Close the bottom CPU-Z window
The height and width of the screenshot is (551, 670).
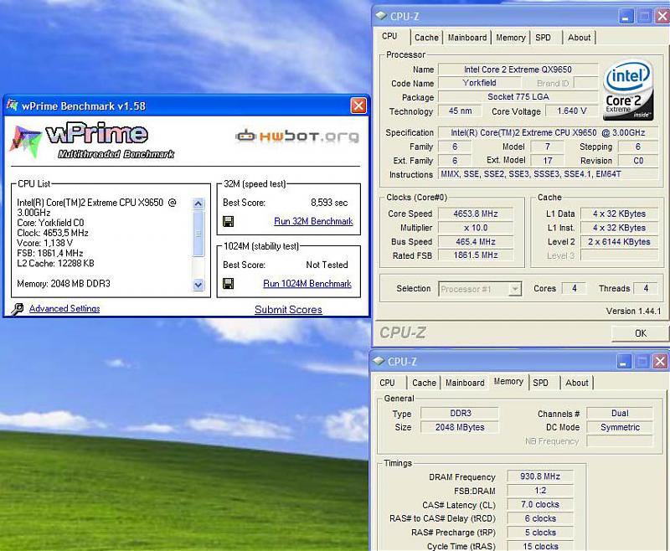pos(661,362)
